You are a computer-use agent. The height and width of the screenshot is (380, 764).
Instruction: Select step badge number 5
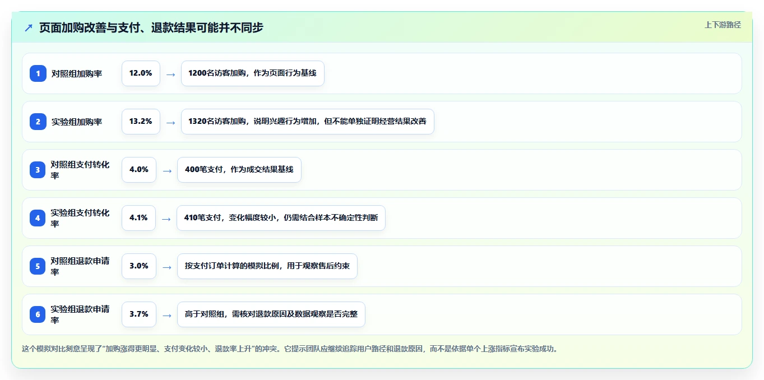click(38, 266)
